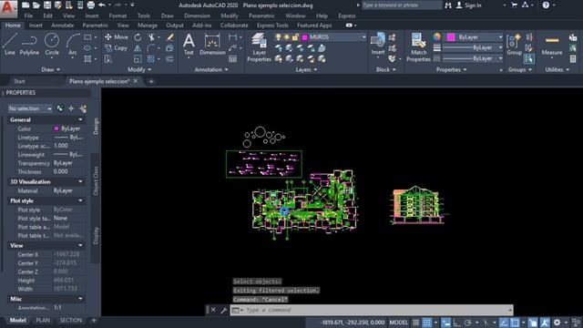Toggle Ortho mode in status bar
The width and height of the screenshot is (583, 328).
tap(456, 323)
